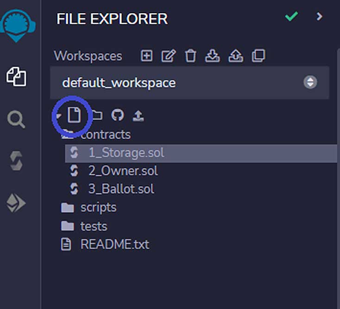Create a new folder icon
This screenshot has width=340, height=309.
click(x=97, y=115)
